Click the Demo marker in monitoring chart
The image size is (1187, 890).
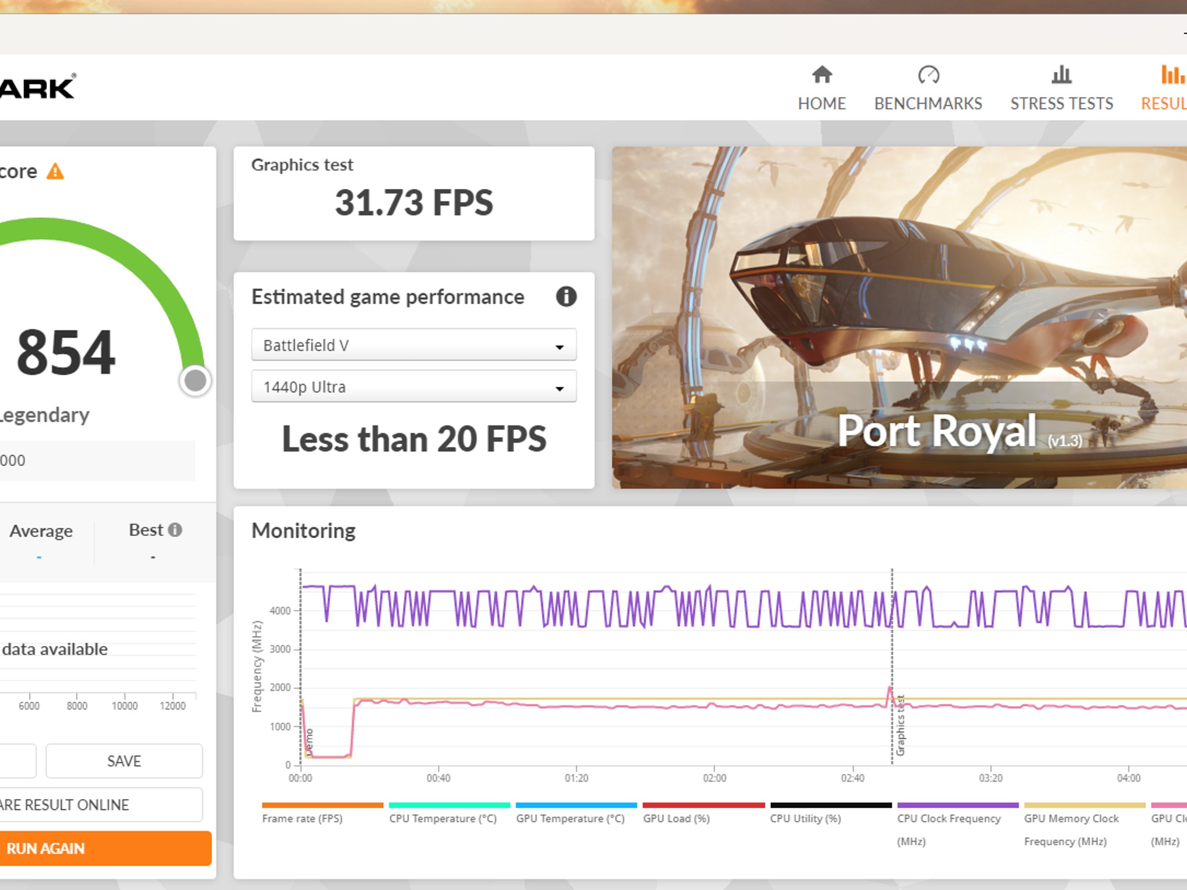[x=309, y=742]
